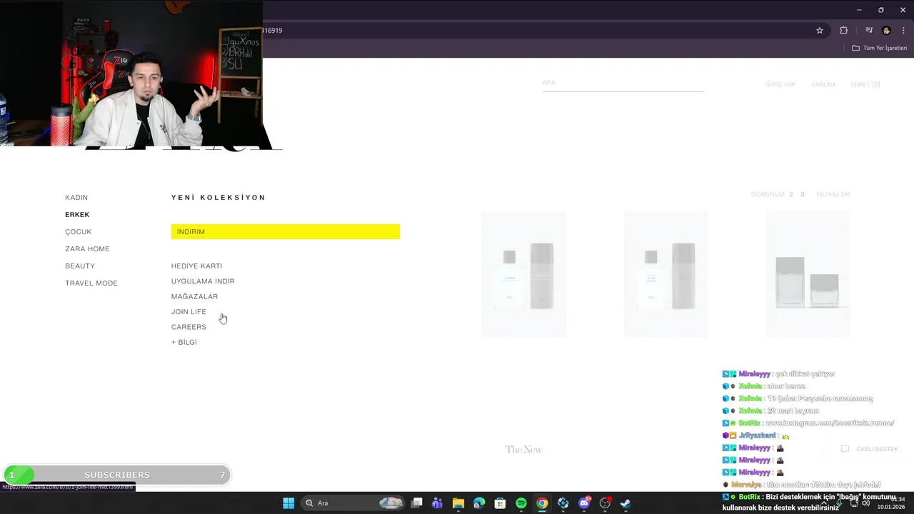Select the KADIN category

point(76,198)
